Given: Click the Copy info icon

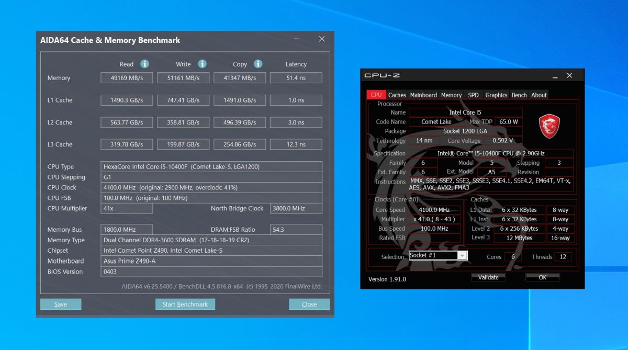Looking at the screenshot, I should [258, 64].
